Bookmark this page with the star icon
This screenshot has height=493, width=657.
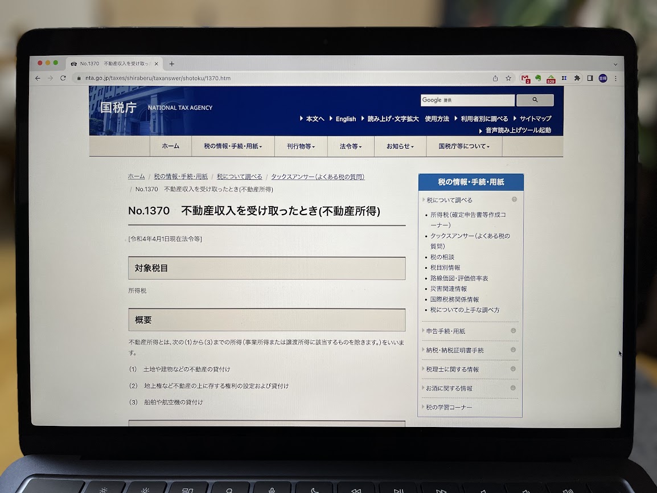point(508,78)
